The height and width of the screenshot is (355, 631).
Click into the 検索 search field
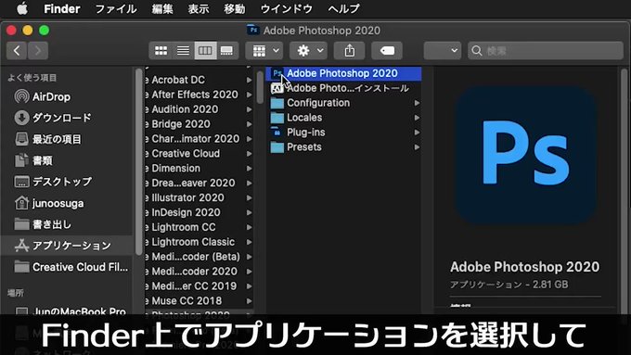(546, 51)
